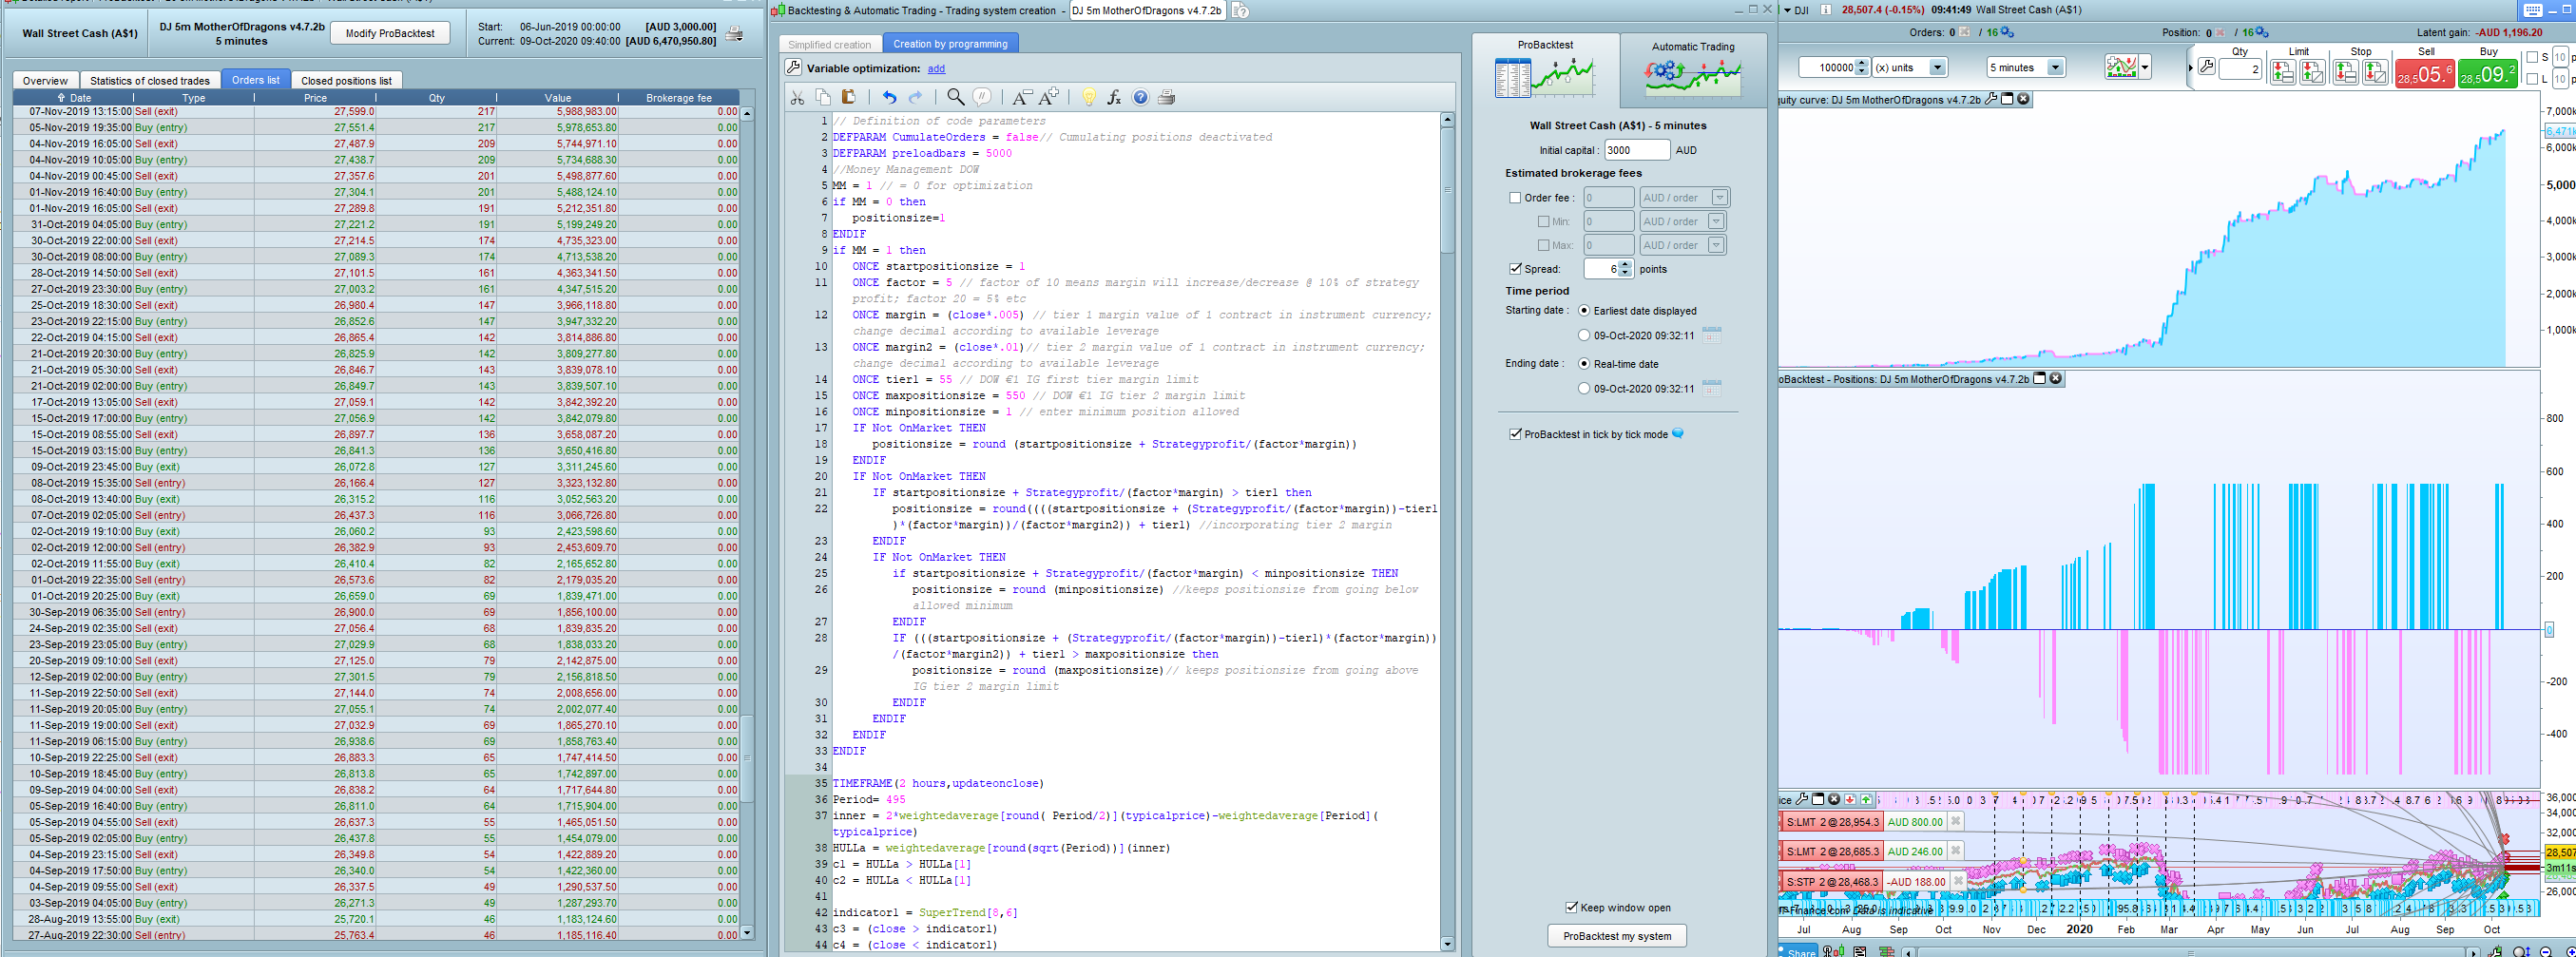
Task: Increase editor font size with A+ icon
Action: click(1048, 97)
